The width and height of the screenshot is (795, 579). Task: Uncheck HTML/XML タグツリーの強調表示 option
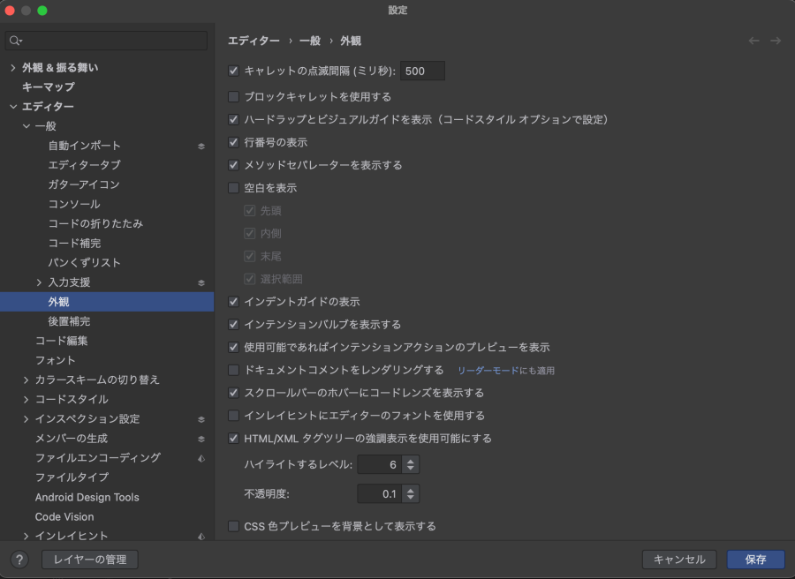click(234, 438)
